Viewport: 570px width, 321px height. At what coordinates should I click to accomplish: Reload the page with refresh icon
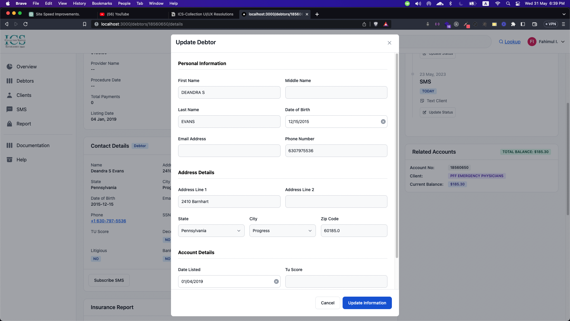(x=26, y=24)
